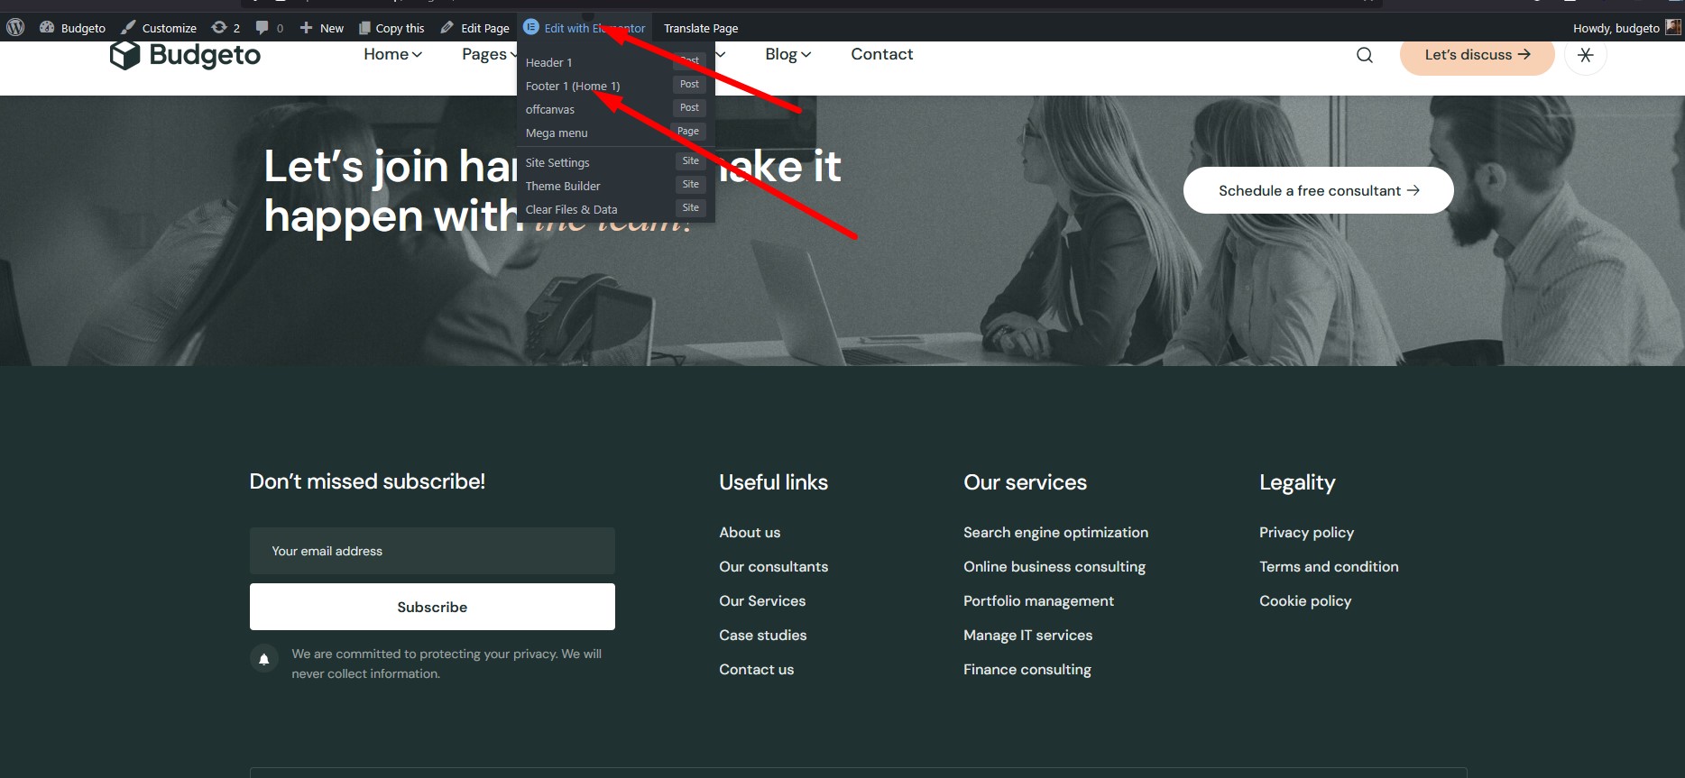Click the WordPress logo in admin bar
This screenshot has height=778, width=1685.
15,28
